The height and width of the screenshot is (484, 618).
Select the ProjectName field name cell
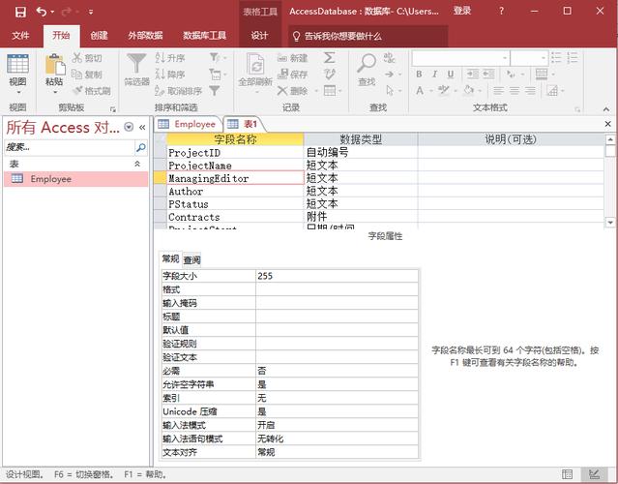235,166
